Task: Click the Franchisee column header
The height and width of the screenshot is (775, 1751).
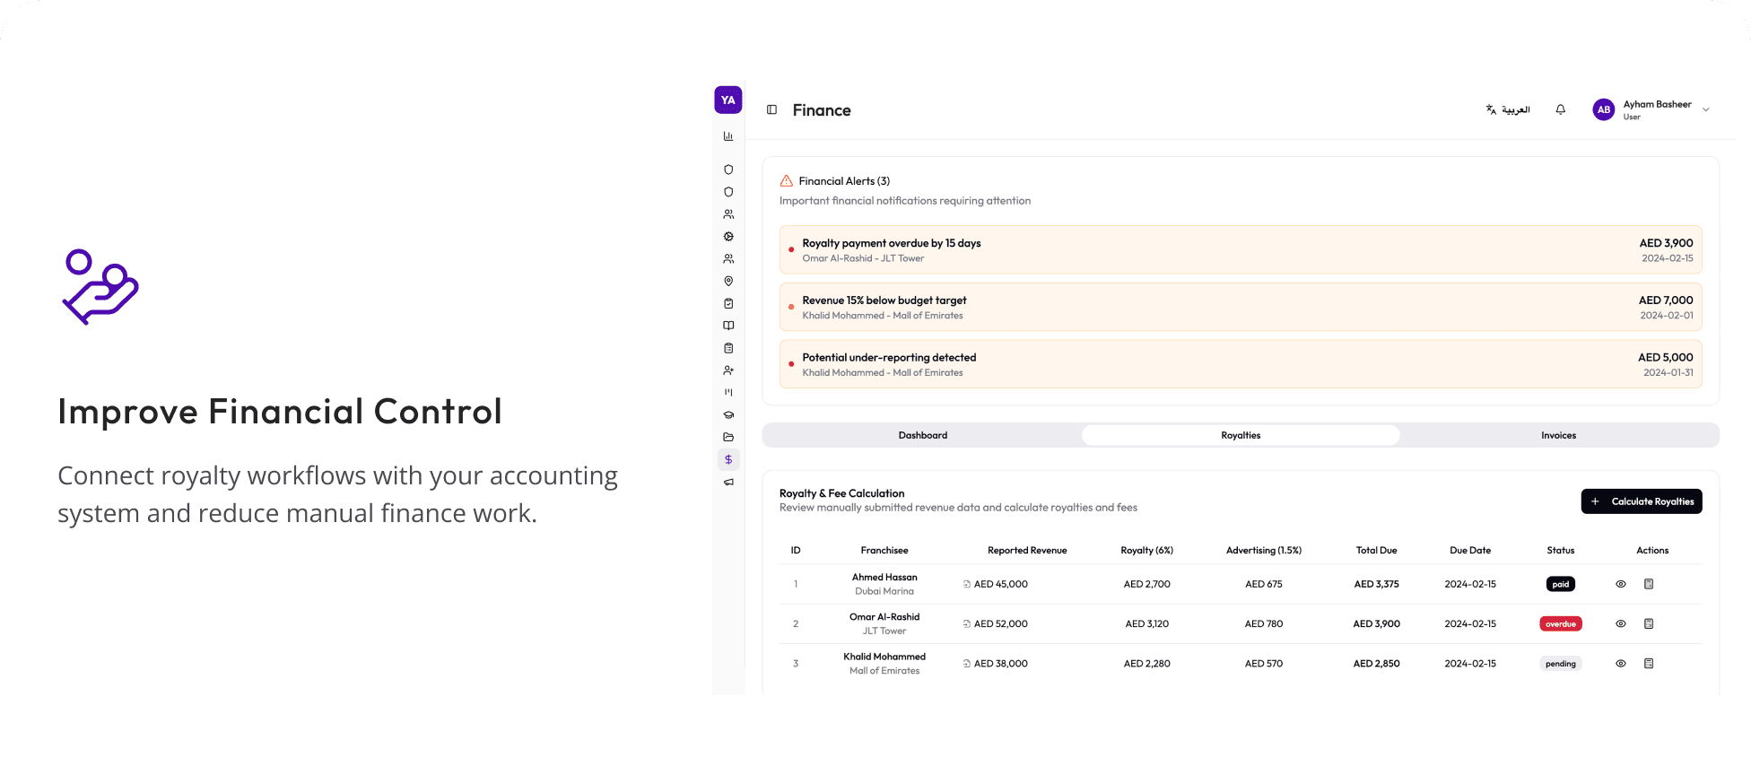Action: [884, 551]
